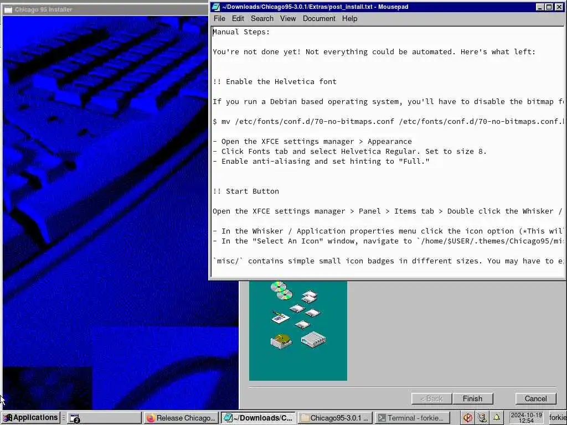Click the 'In the Whisker / Application properties' line

point(388,231)
